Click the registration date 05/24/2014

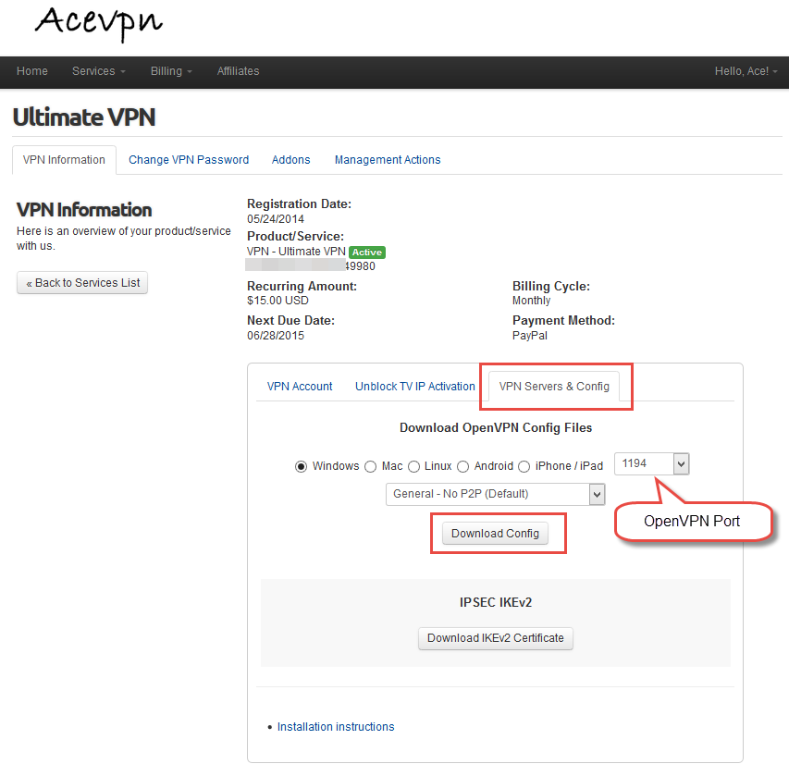coord(276,219)
